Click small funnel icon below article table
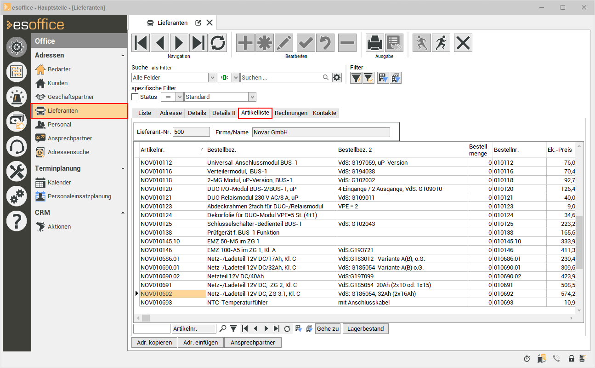595x368 pixels. pos(233,328)
